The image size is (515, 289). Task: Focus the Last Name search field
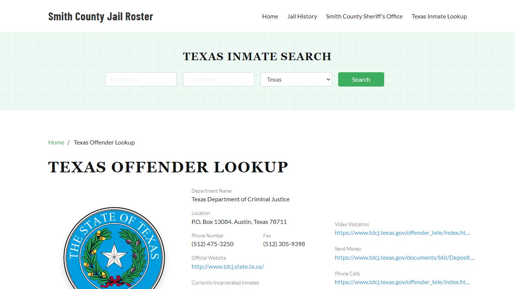click(x=219, y=79)
